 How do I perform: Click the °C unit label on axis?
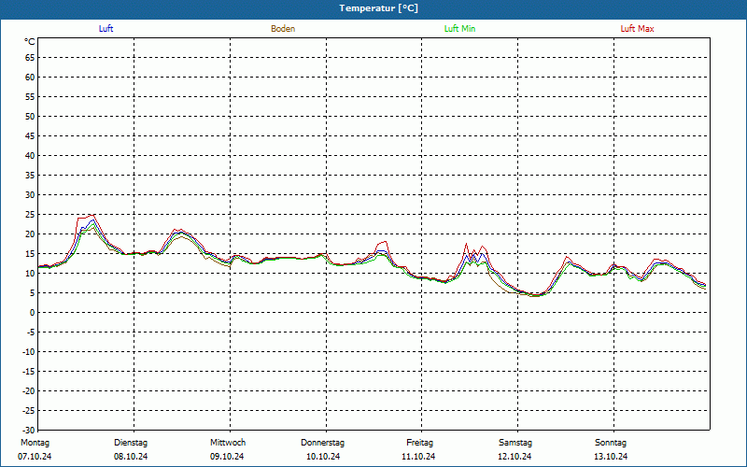tap(30, 42)
